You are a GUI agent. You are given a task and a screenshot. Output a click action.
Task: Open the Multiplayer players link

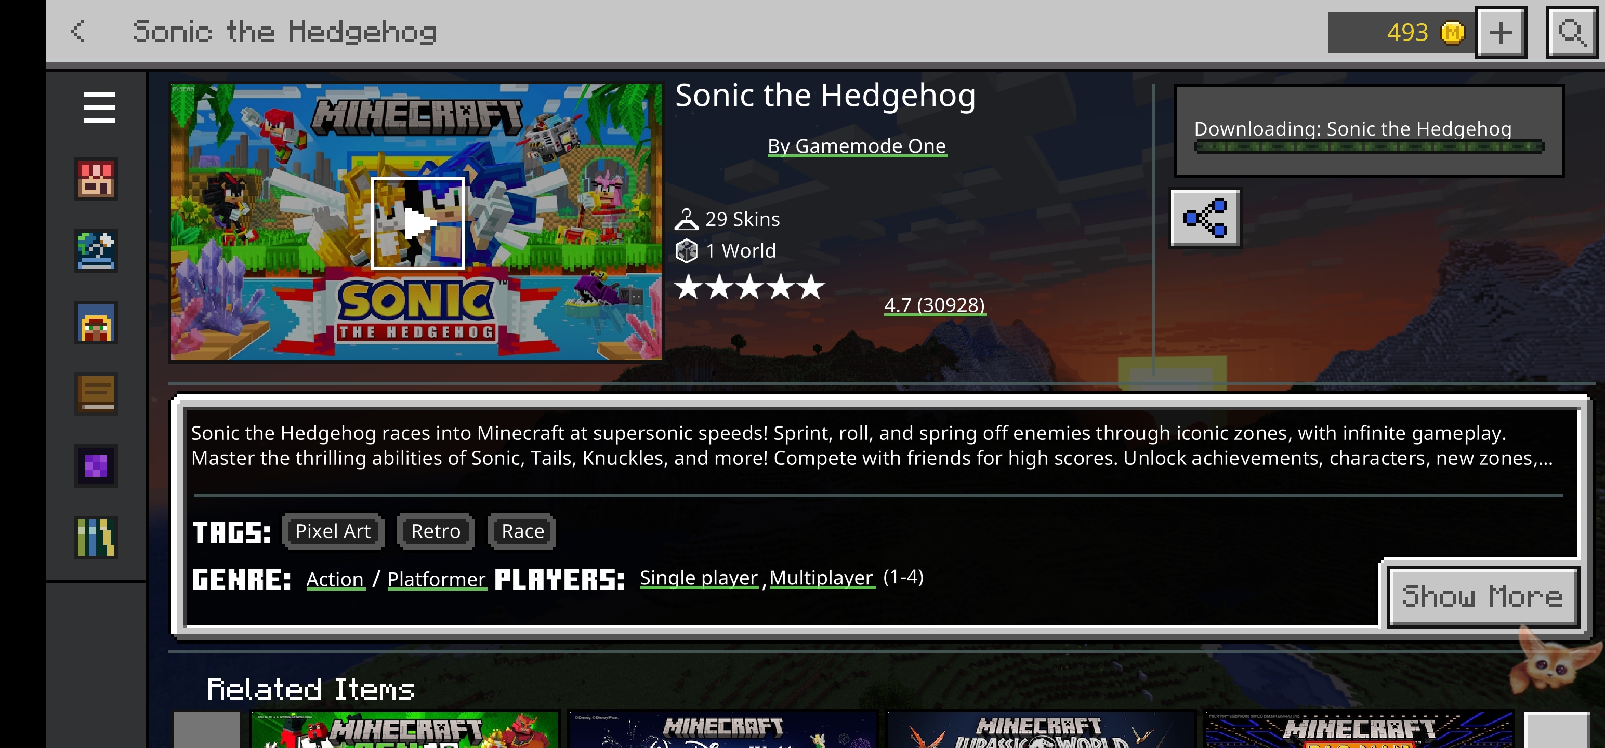(x=821, y=577)
